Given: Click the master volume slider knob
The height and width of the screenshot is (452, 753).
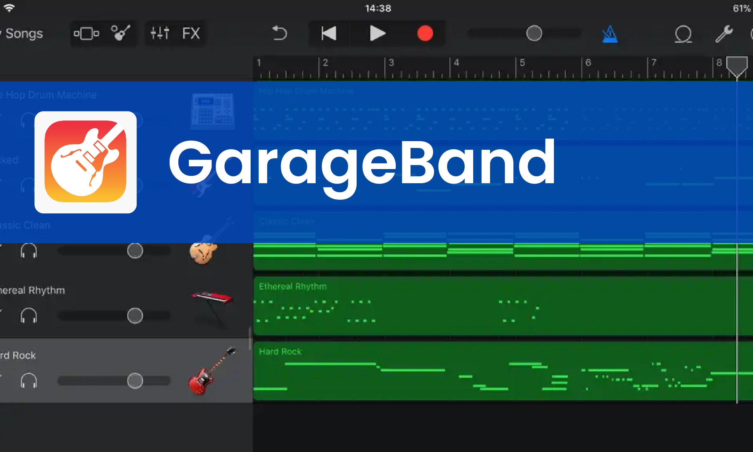Looking at the screenshot, I should click(x=534, y=33).
